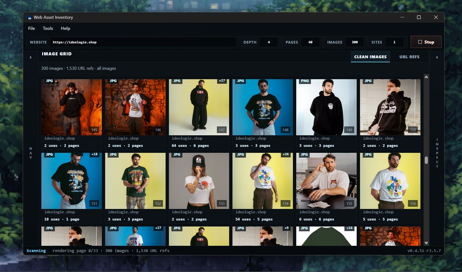
Task: Select image thumbnail number 148
Action: 263,107
